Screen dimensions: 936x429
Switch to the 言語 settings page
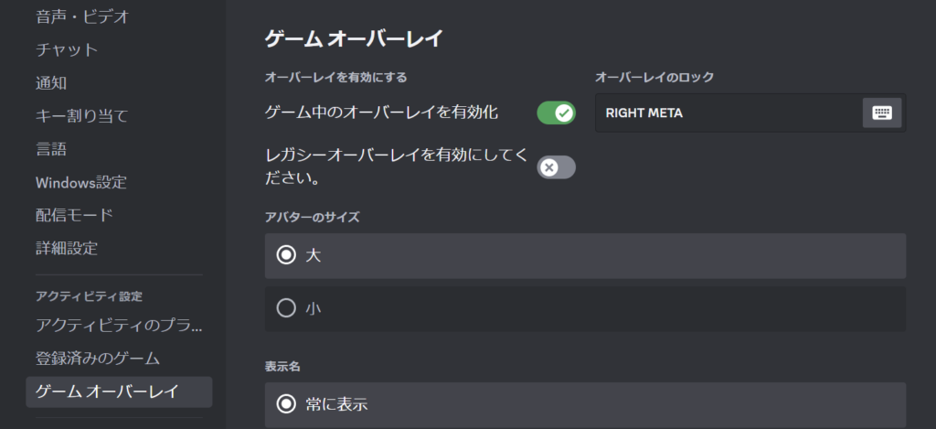(x=51, y=149)
